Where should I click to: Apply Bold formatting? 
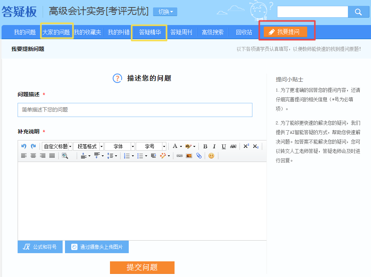[x=205, y=146]
